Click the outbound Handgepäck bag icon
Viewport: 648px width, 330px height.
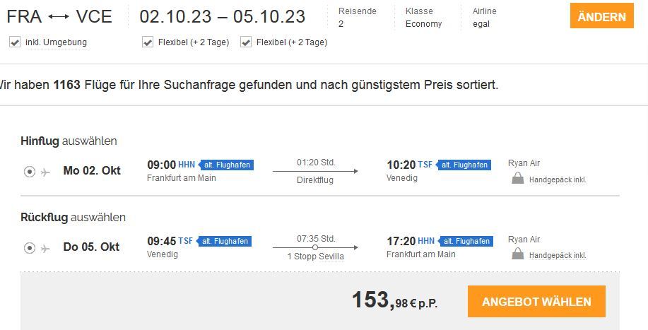coord(518,179)
